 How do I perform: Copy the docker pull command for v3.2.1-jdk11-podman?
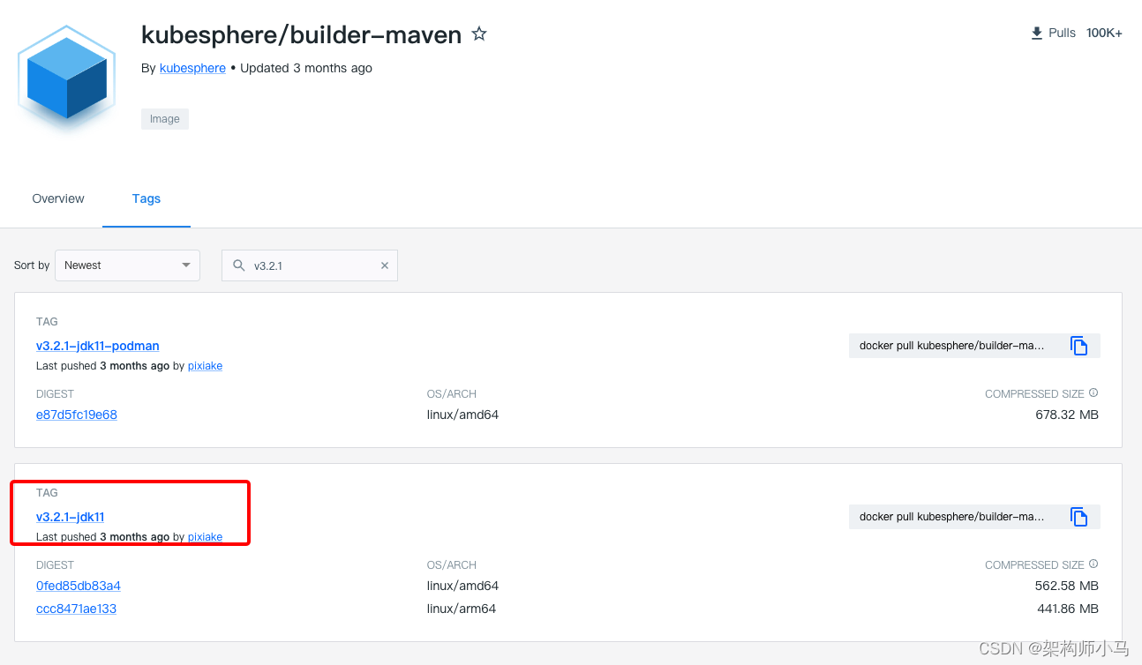click(1078, 346)
